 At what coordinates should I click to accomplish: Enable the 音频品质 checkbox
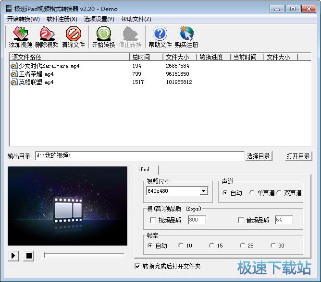[x=241, y=220]
